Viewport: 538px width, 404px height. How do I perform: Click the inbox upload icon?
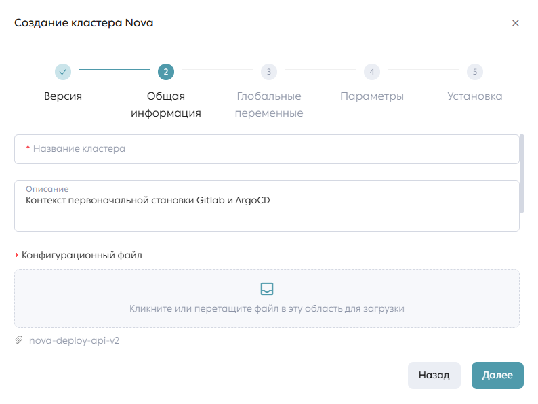point(266,289)
